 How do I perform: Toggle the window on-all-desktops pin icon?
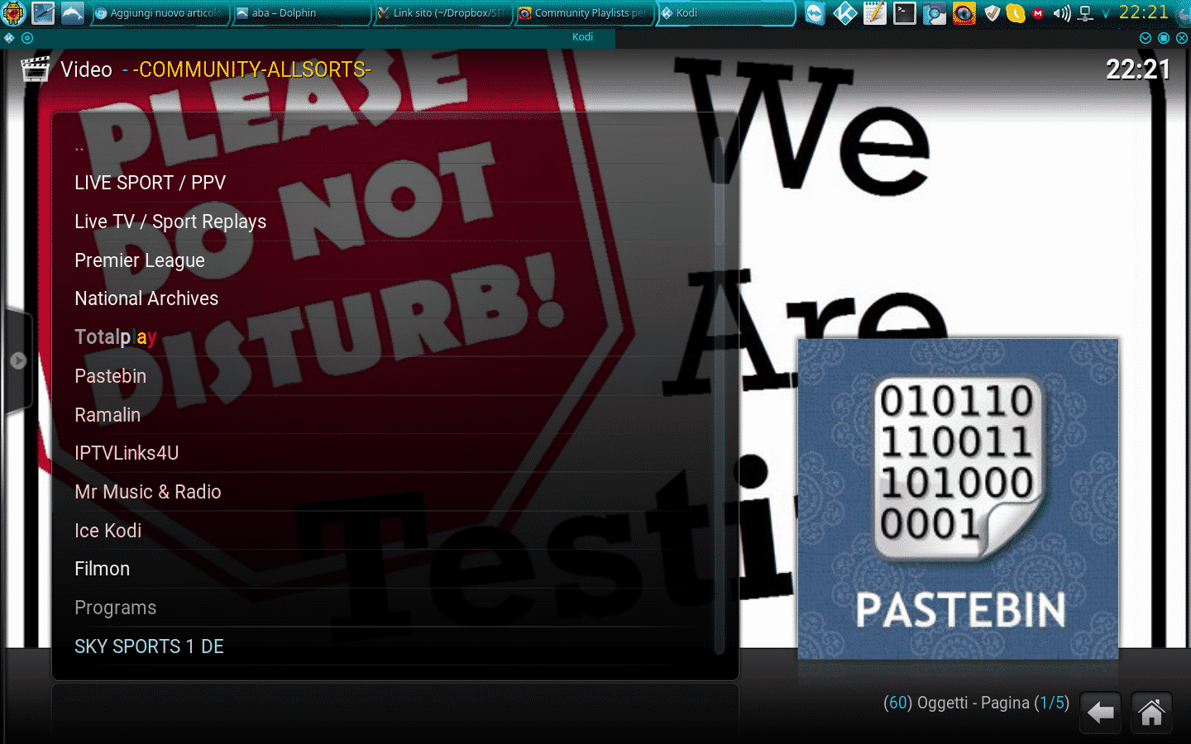coord(27,38)
